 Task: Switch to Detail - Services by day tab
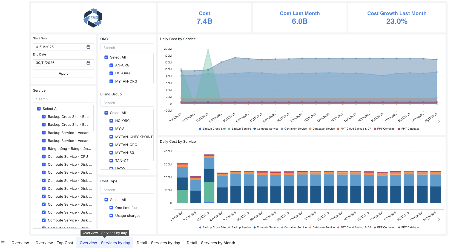click(x=158, y=243)
